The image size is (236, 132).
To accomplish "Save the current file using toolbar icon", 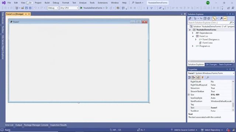I will pos(26,8).
